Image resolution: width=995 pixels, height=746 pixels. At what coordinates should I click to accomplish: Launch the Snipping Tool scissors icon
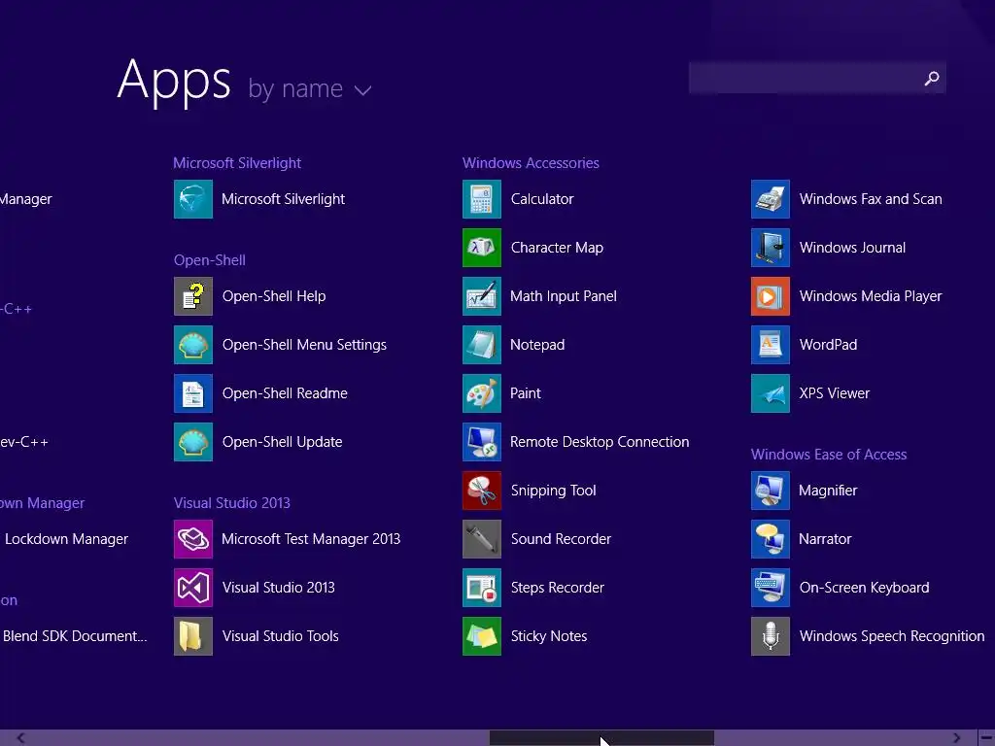482,491
